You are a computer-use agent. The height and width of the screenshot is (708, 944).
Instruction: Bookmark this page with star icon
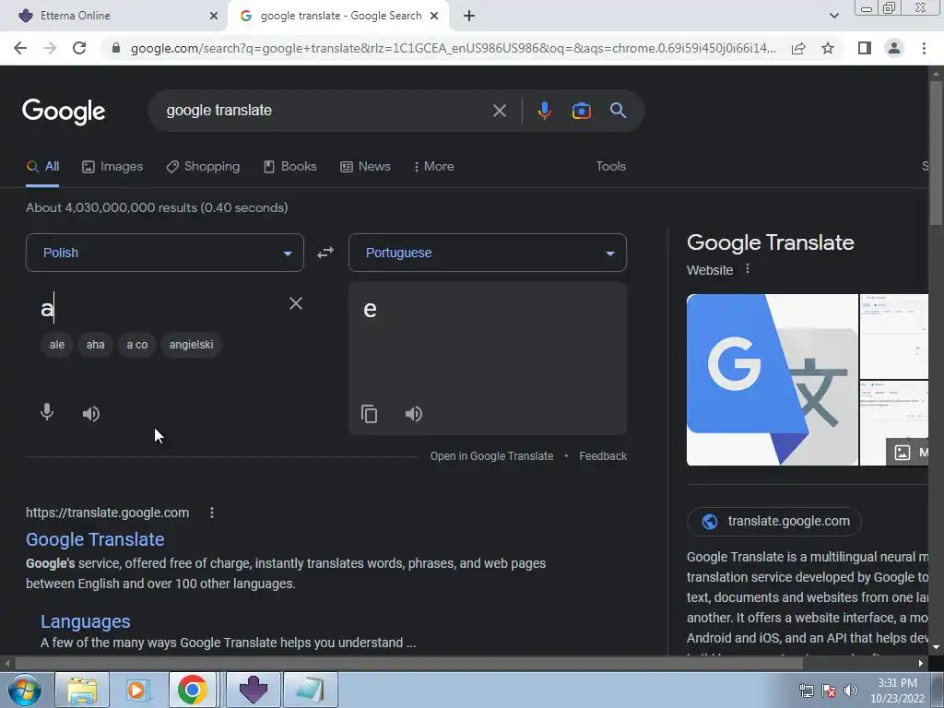click(x=828, y=48)
